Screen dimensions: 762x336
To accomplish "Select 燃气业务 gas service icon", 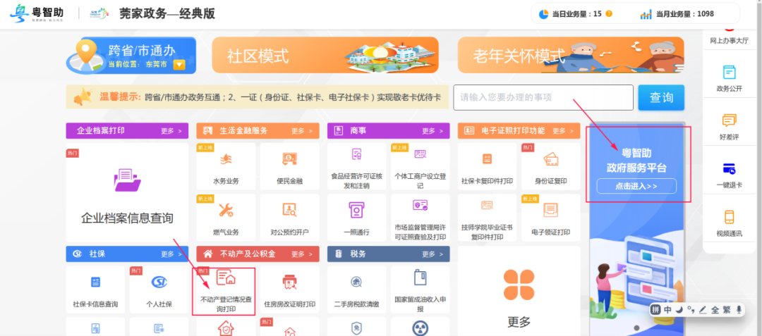I will click(226, 217).
